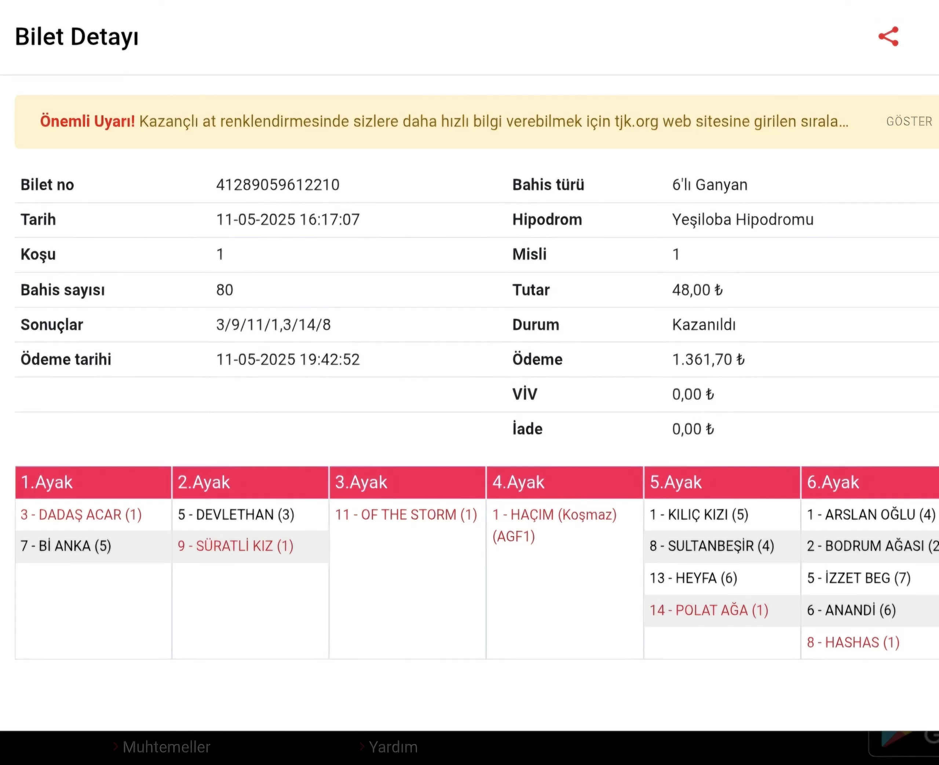The height and width of the screenshot is (765, 939).
Task: Click GÖSTER to expand the warning
Action: click(x=909, y=122)
